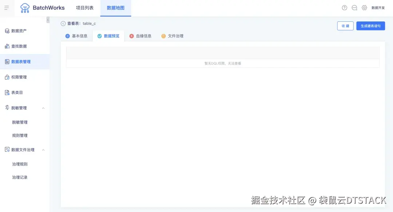The image size is (393, 212).
Task: Click the 收藏 button
Action: (x=345, y=26)
